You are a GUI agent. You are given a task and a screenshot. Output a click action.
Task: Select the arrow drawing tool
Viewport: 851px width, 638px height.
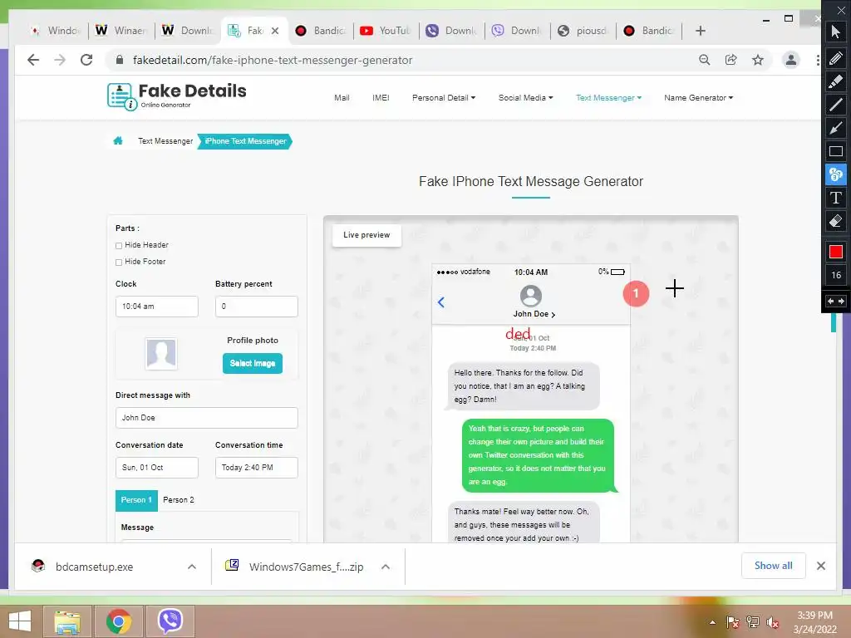pyautogui.click(x=836, y=128)
